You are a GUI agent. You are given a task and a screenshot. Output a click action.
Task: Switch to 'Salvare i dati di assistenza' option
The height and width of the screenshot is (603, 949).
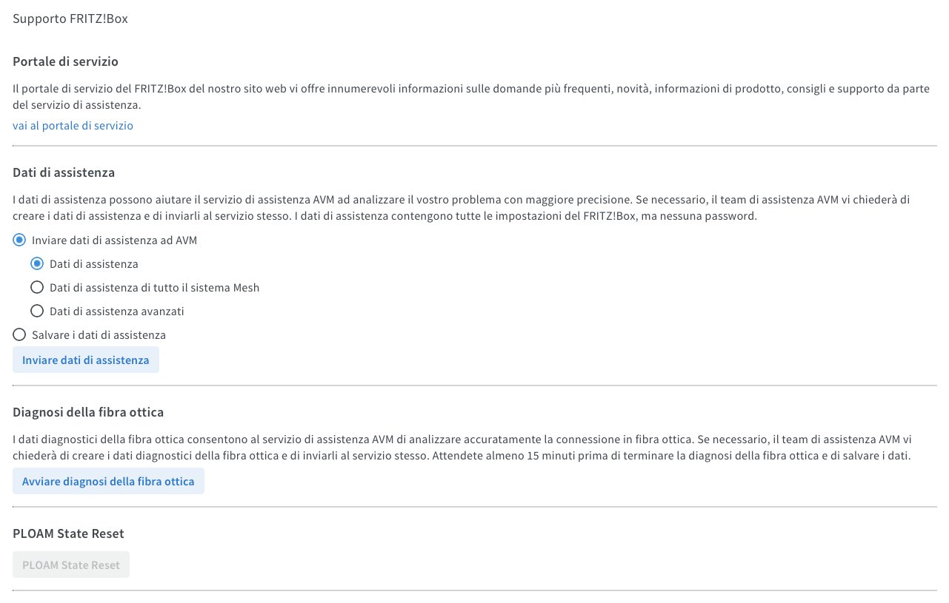coord(20,335)
